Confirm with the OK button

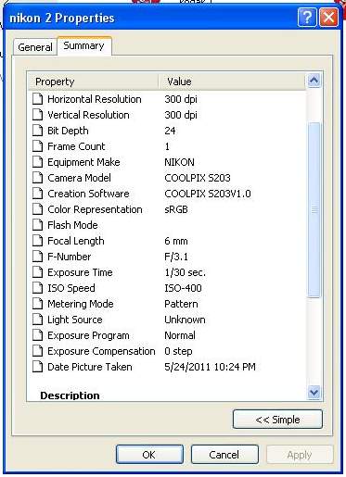click(x=149, y=455)
